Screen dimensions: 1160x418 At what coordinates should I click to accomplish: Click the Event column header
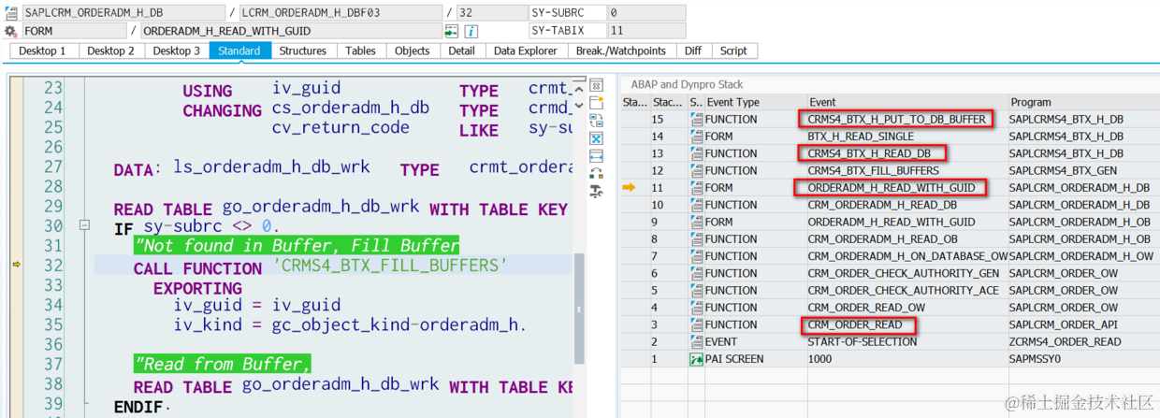908,102
